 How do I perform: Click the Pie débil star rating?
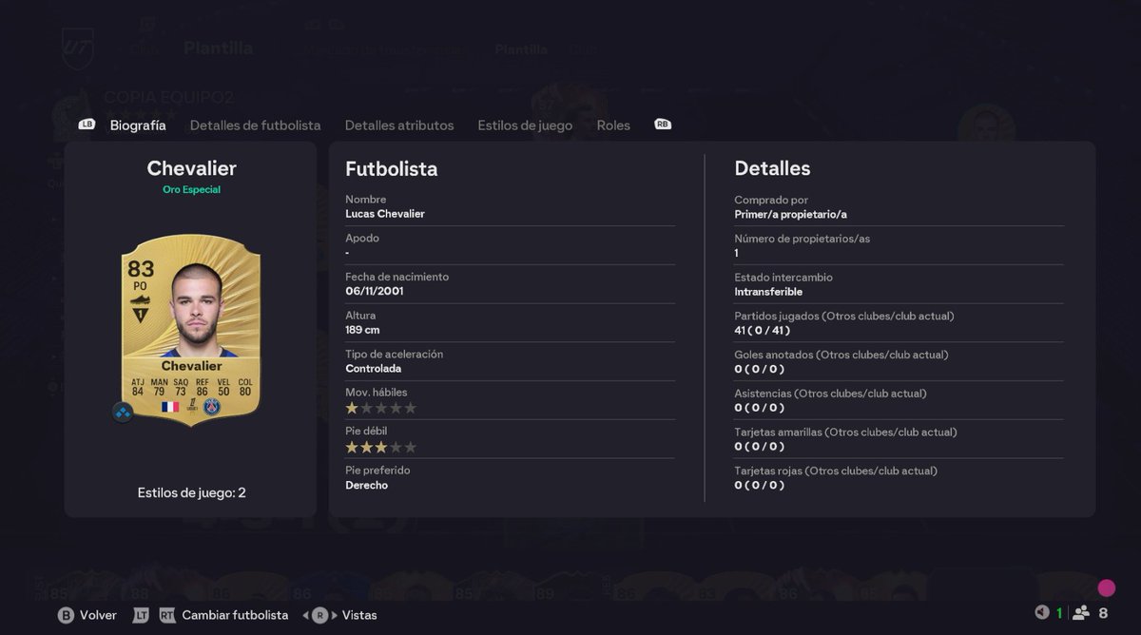click(380, 447)
